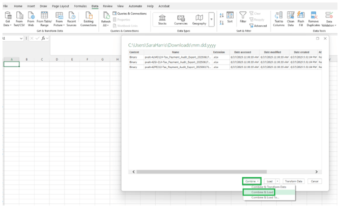Open the Help tab
The height and width of the screenshot is (219, 341).
150,6
